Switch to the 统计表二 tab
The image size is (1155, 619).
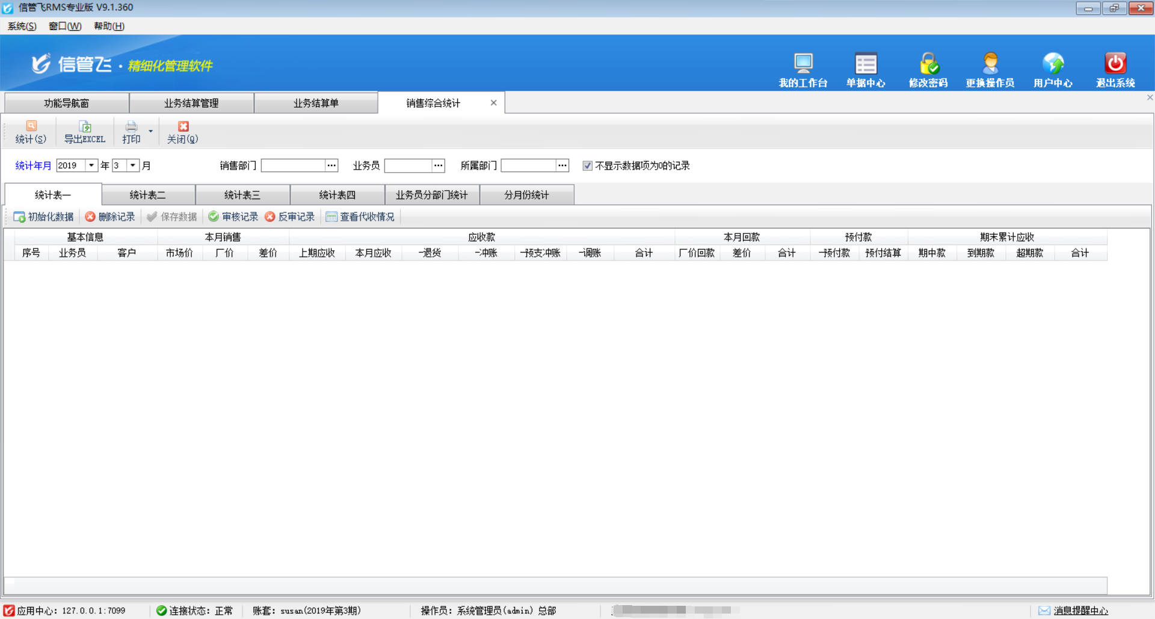[148, 195]
